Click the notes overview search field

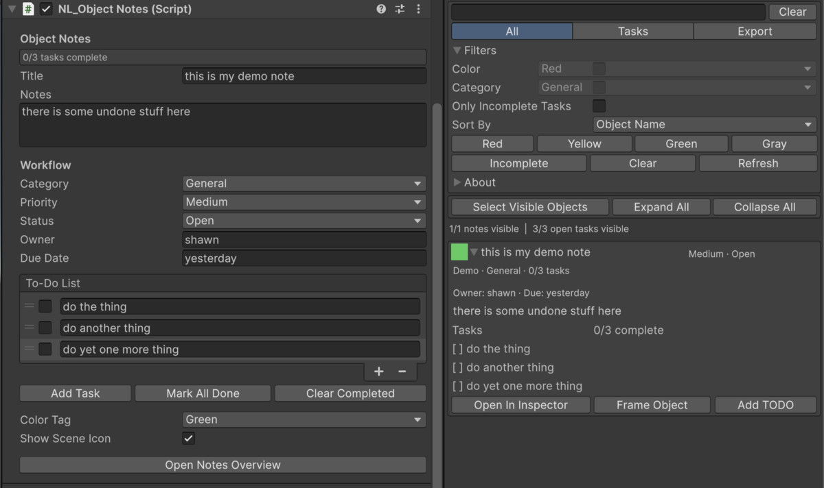click(608, 12)
